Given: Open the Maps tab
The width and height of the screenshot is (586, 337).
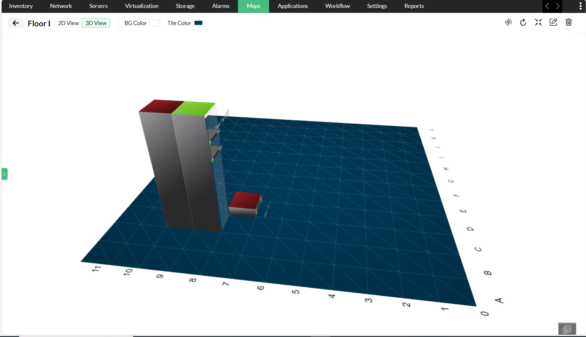Looking at the screenshot, I should click(253, 6).
